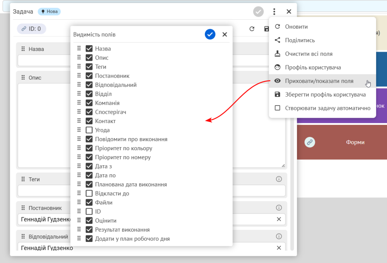Screen dimensions: 387x263
Task: Click the Нова status badge
Action: [50, 11]
